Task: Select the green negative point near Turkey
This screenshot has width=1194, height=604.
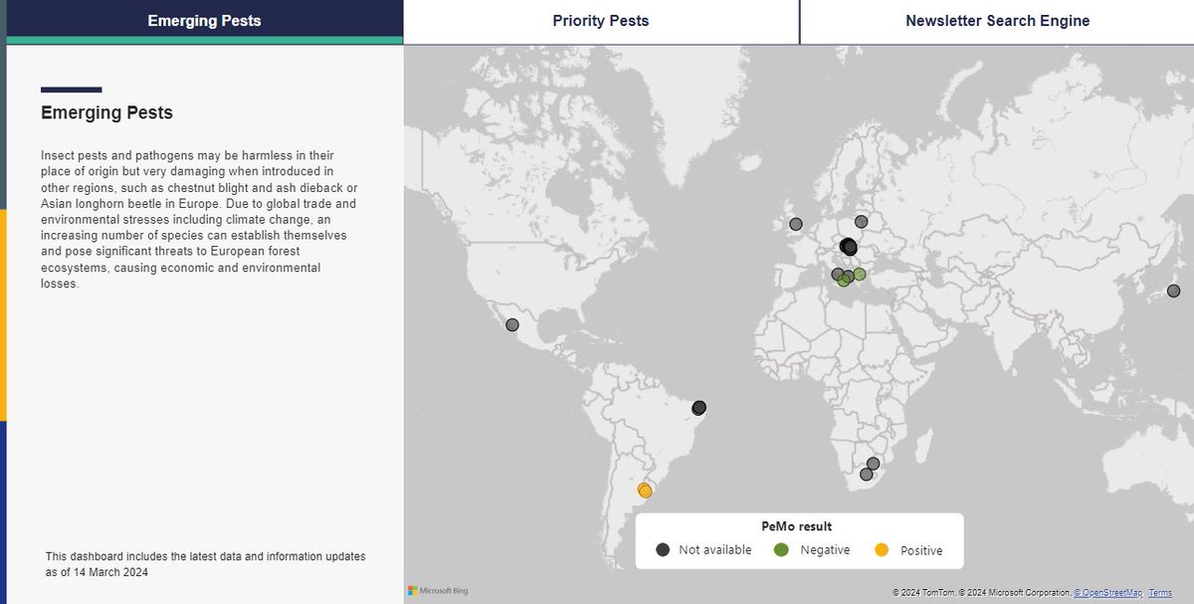Action: click(860, 274)
